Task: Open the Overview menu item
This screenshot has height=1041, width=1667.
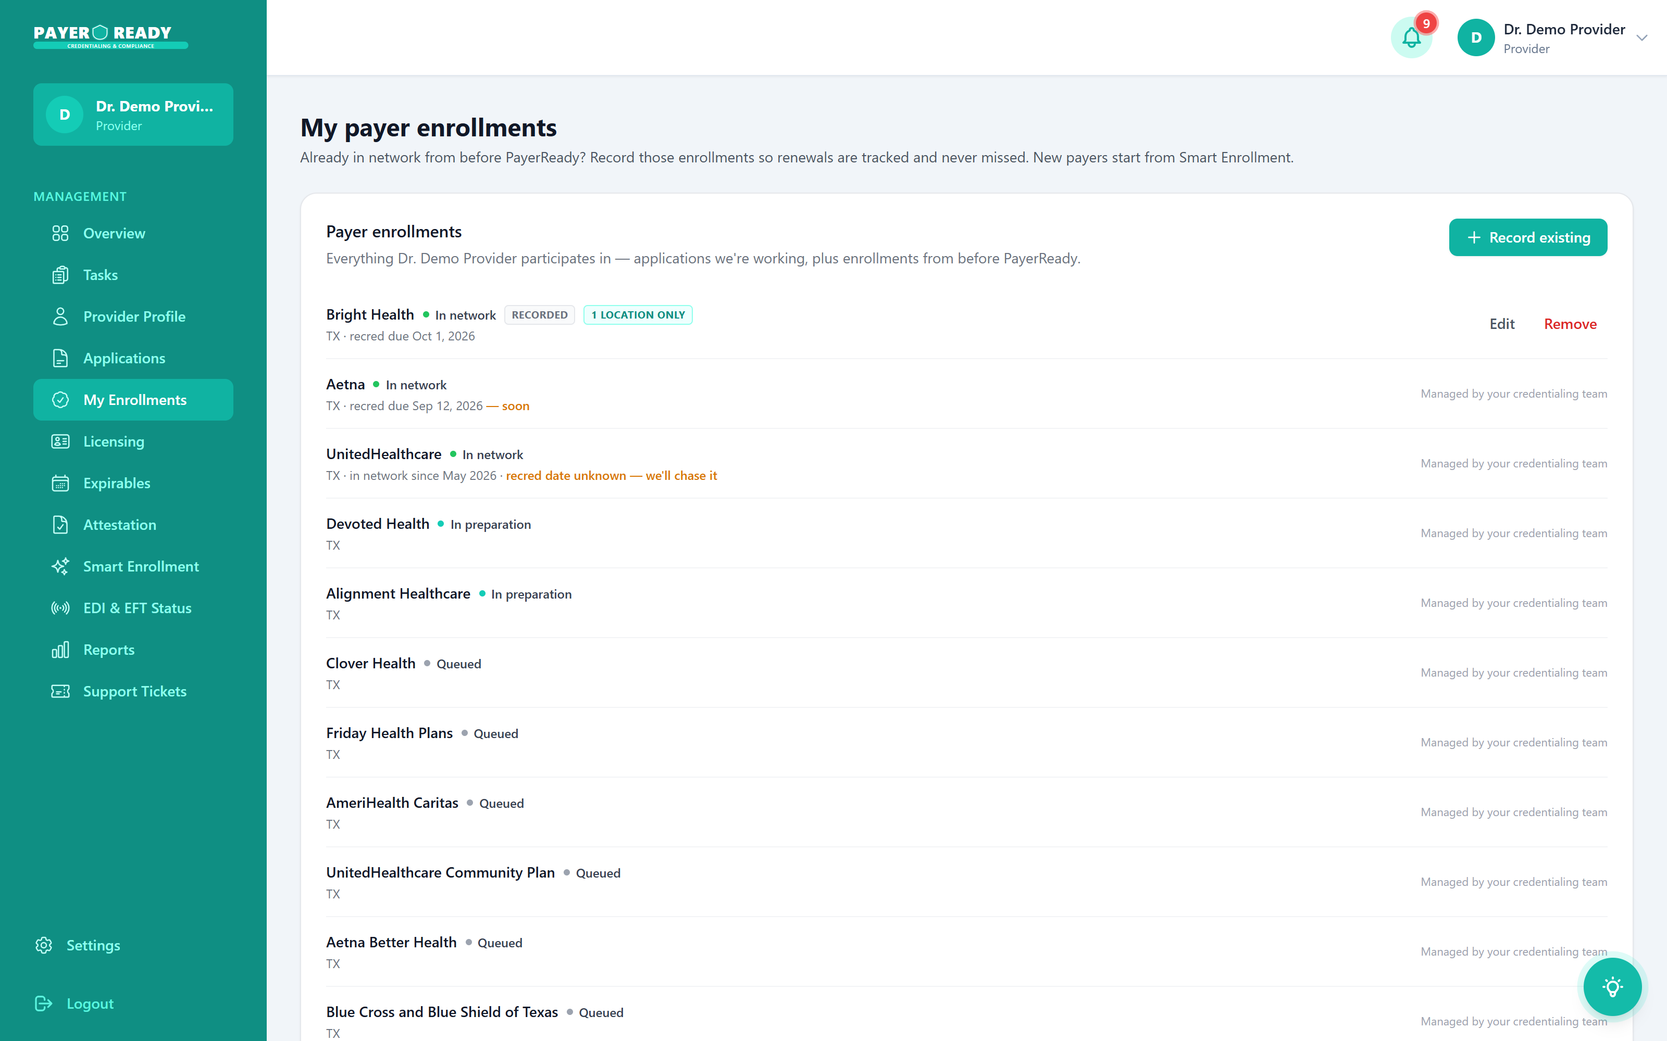Action: pyautogui.click(x=133, y=233)
